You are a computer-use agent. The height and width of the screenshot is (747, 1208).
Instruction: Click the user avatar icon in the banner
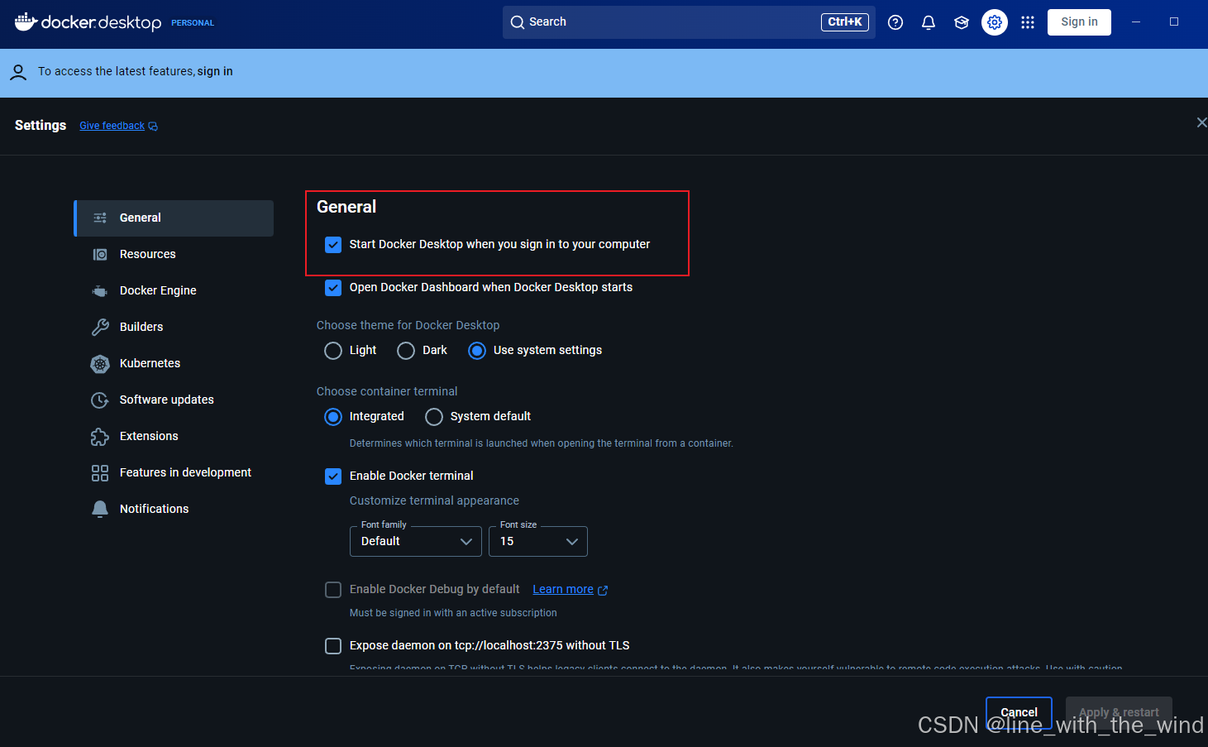click(18, 72)
